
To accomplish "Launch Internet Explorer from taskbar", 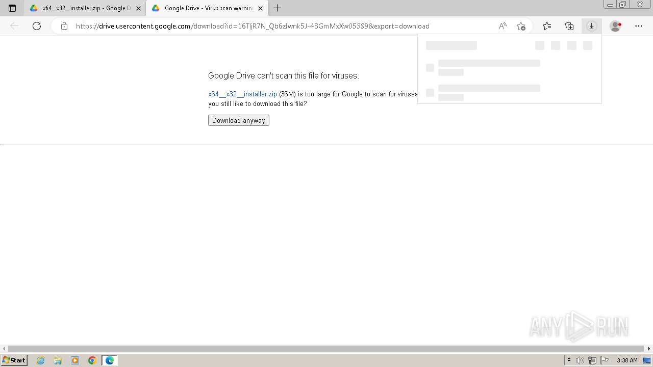I will pos(41,360).
